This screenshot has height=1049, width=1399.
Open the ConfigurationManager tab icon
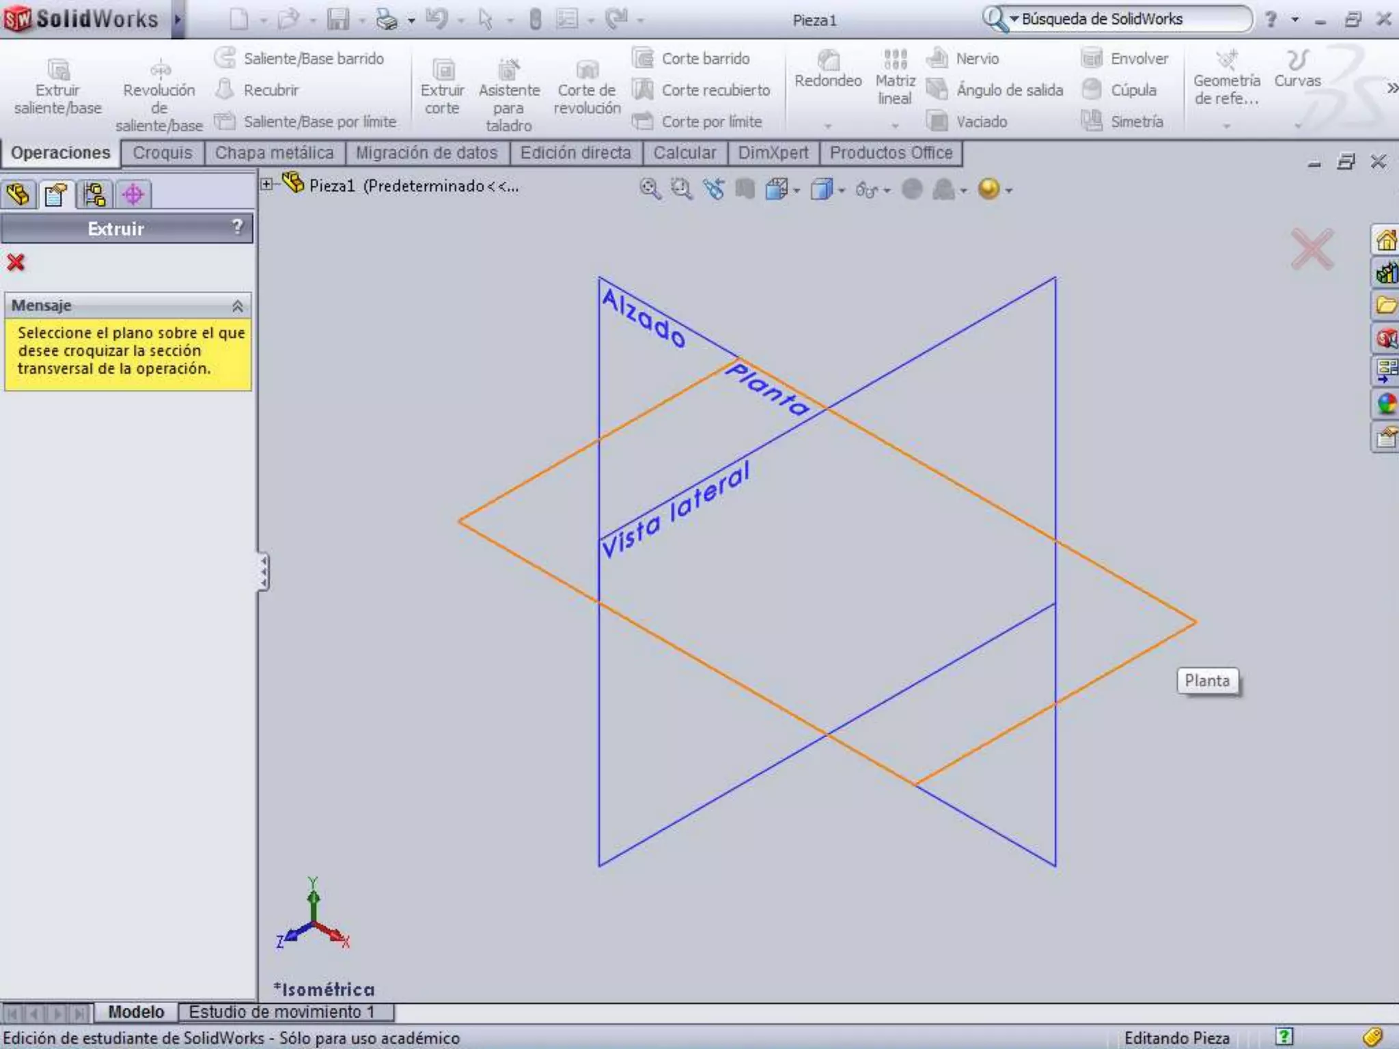click(94, 195)
